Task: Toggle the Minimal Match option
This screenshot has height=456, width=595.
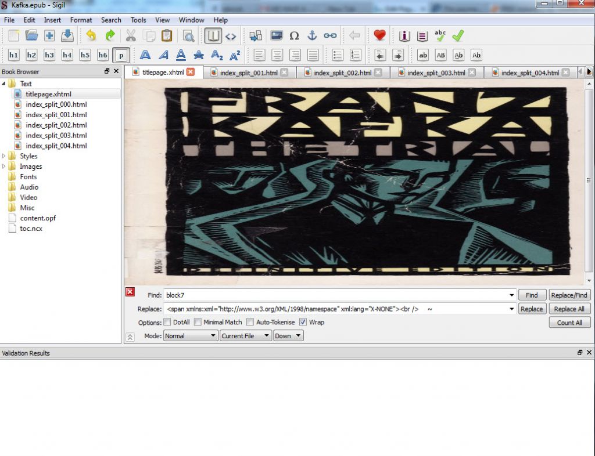Action: (x=198, y=322)
